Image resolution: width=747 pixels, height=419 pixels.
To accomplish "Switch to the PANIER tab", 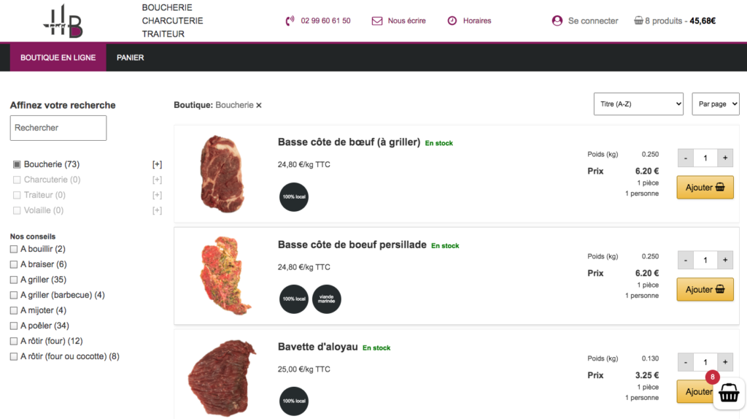I will (x=130, y=58).
